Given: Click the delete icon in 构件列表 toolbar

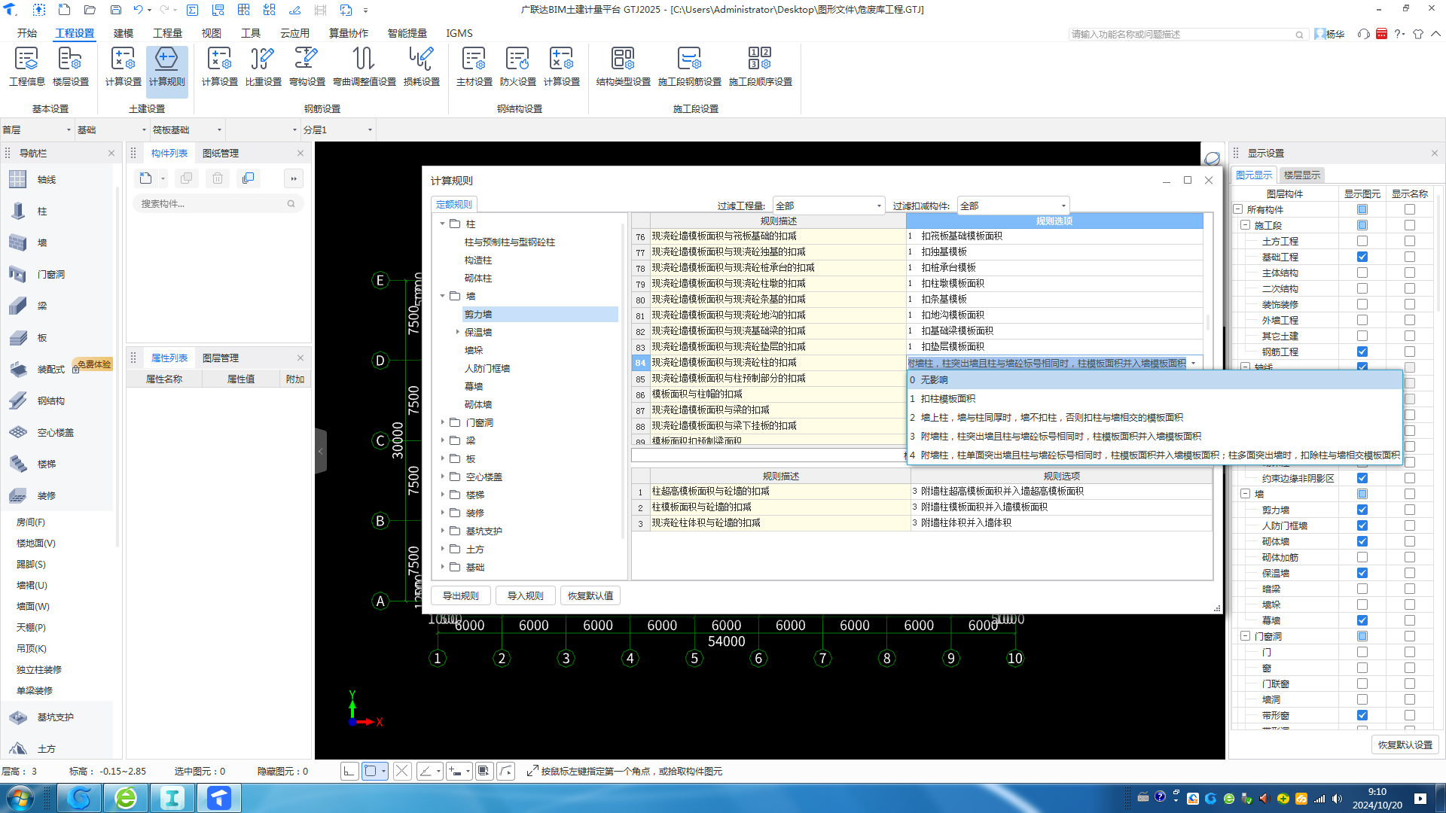Looking at the screenshot, I should 217,178.
